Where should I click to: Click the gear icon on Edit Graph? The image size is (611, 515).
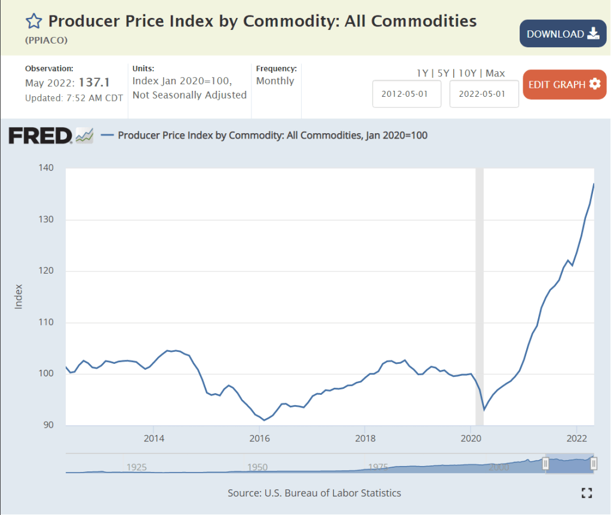coord(594,84)
